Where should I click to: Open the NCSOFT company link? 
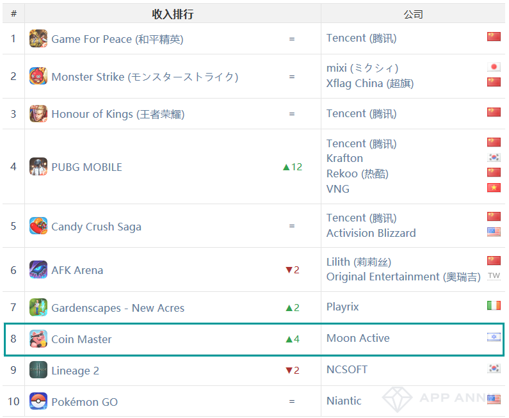[347, 369]
